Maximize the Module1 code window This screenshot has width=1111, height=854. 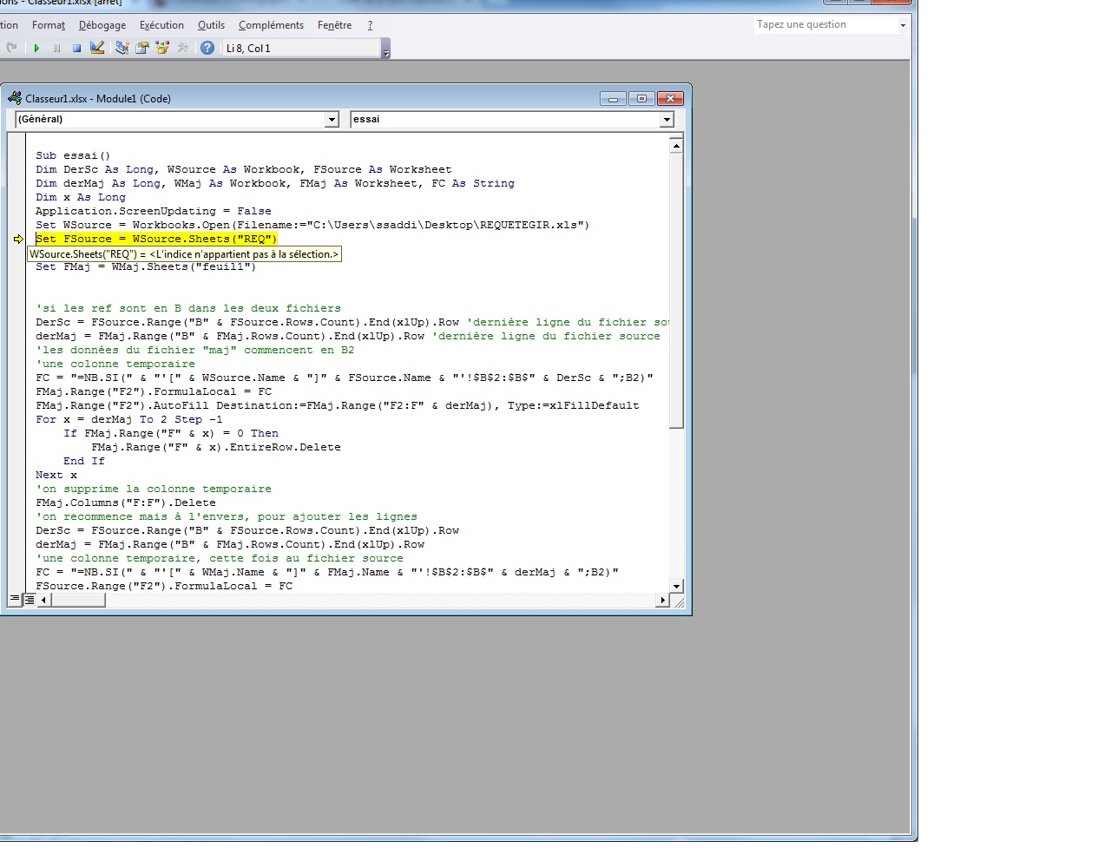tap(641, 99)
